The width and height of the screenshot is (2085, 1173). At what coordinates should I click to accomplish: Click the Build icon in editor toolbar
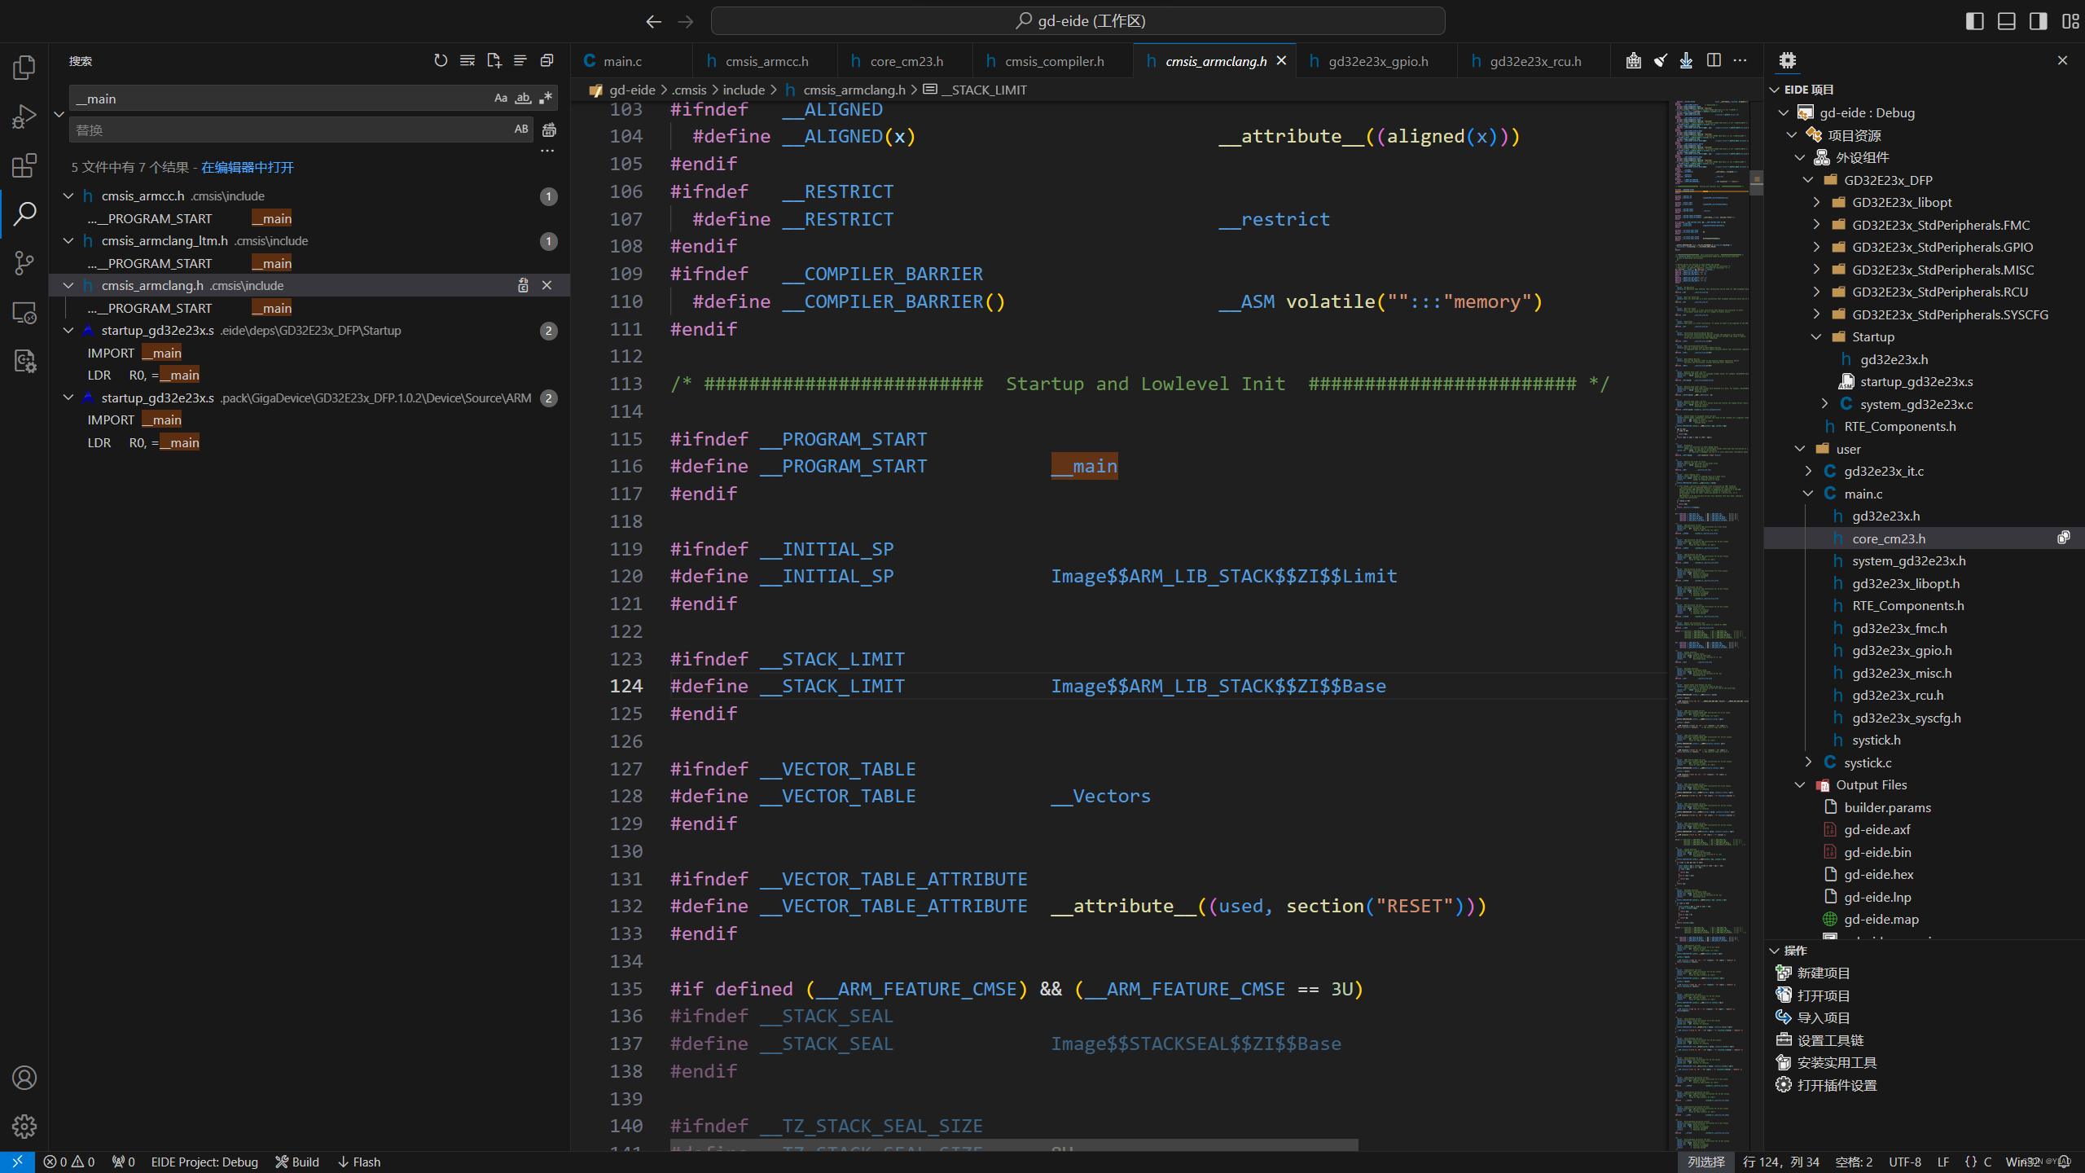[1633, 60]
